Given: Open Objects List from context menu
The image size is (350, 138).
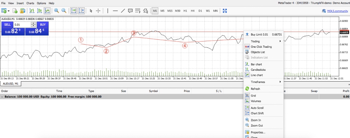Looking at the screenshot, I should coord(264,52).
